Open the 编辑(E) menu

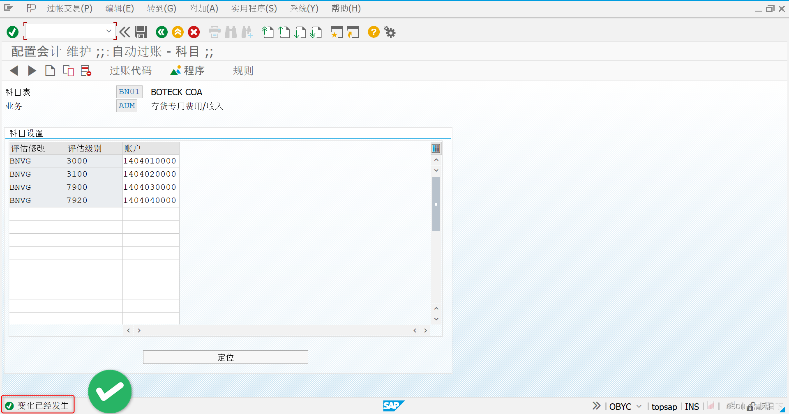119,8
